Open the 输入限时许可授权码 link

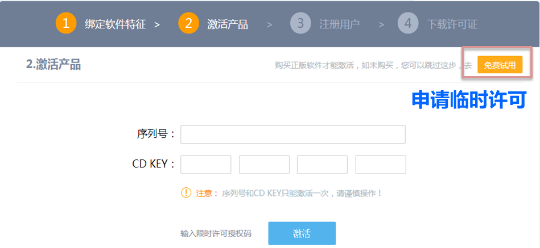click(216, 234)
